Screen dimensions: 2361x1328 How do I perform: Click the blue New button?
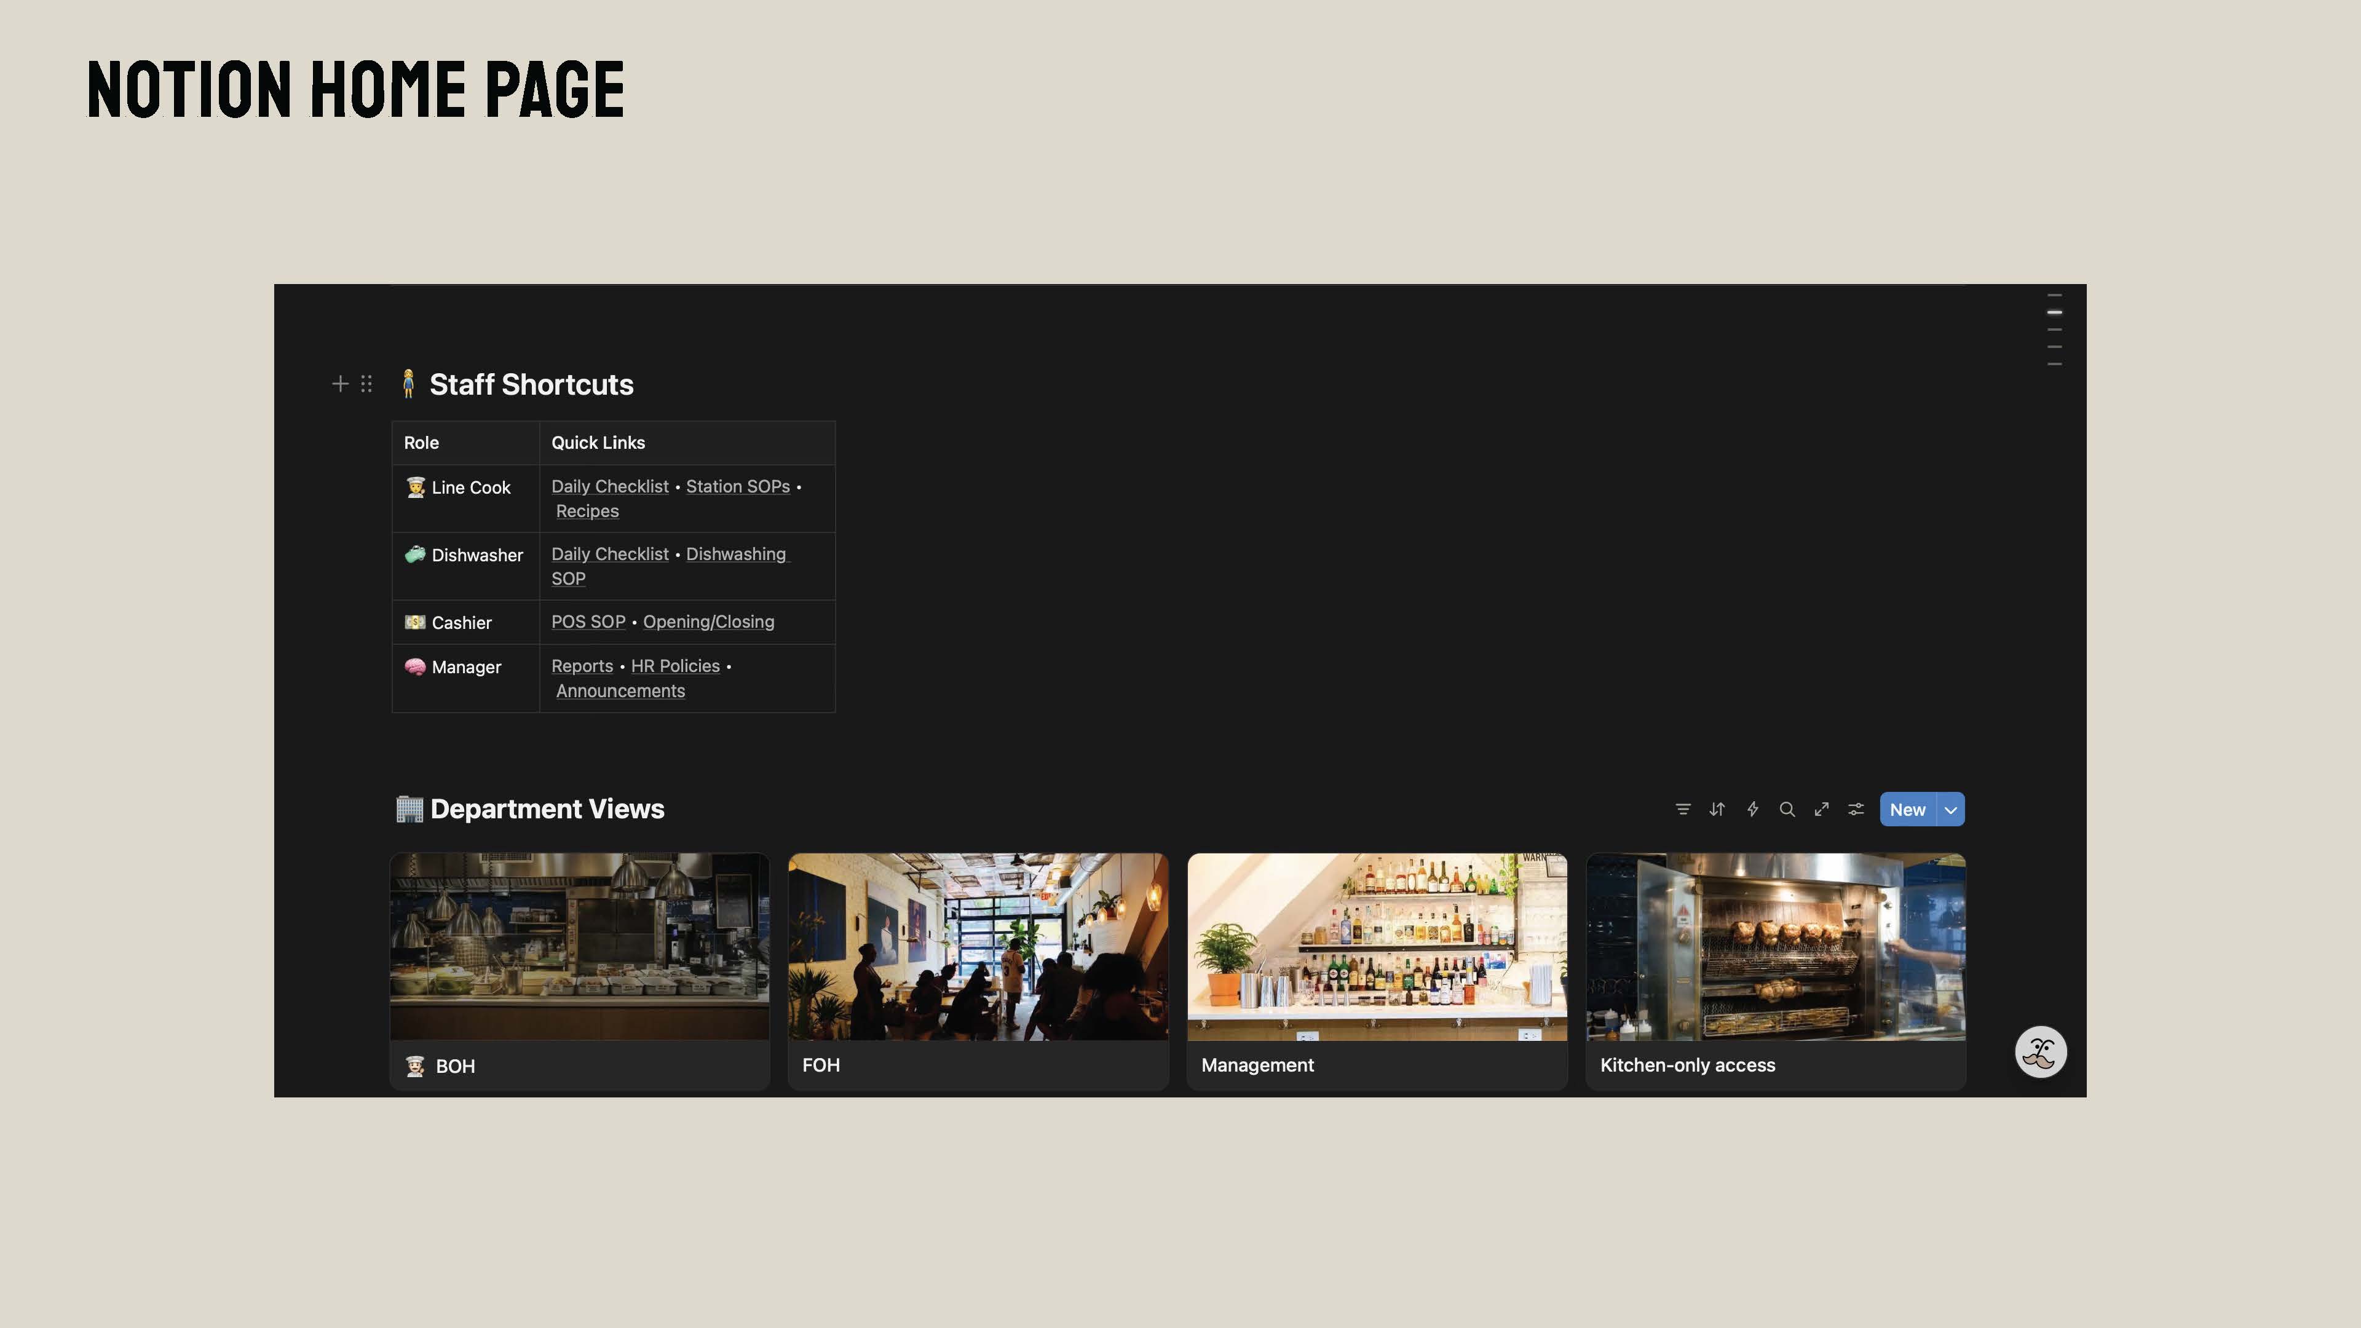coord(1907,810)
